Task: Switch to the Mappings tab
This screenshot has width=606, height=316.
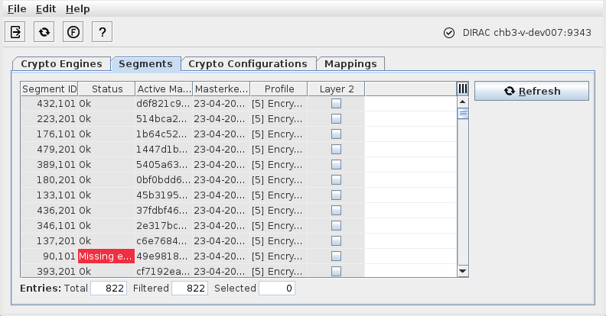Action: [x=350, y=64]
